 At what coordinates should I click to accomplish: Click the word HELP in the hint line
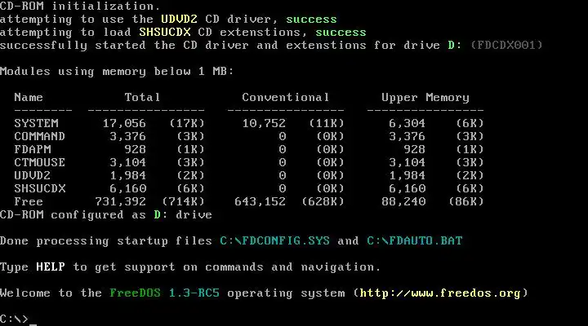pos(51,267)
